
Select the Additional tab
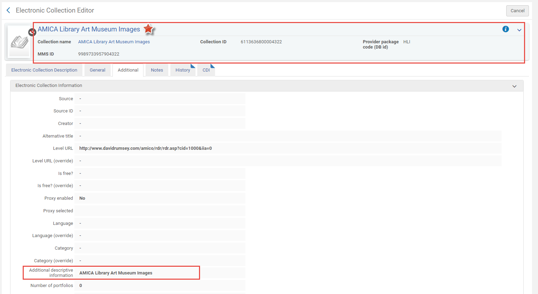point(128,70)
